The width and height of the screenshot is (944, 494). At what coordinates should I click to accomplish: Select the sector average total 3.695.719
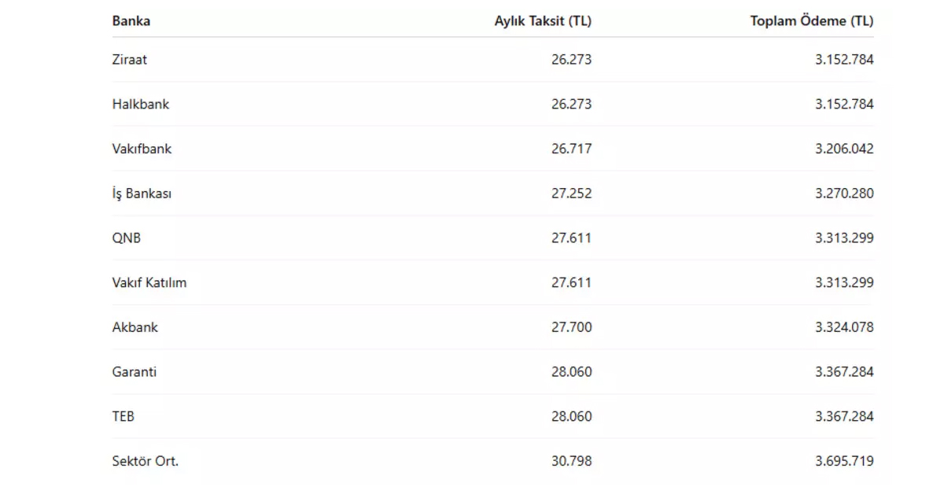(x=844, y=461)
